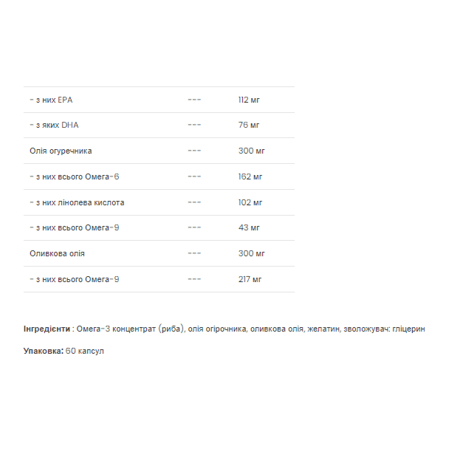This screenshot has width=449, height=449.
Task: Click the 'Олія огуречника' row label
Action: coord(61,151)
